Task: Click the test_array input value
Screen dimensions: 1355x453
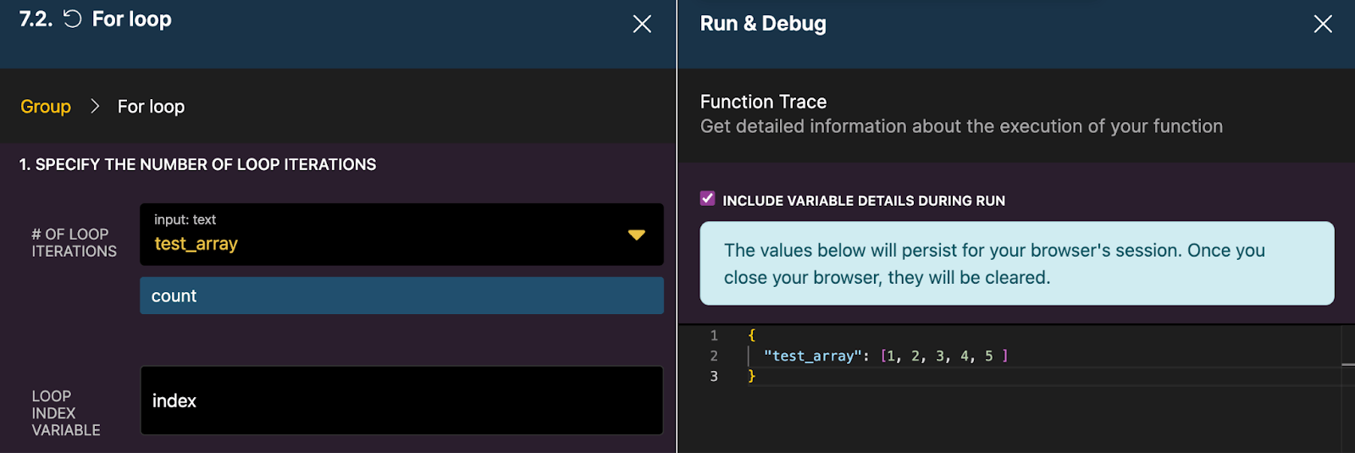Action: [x=196, y=244]
